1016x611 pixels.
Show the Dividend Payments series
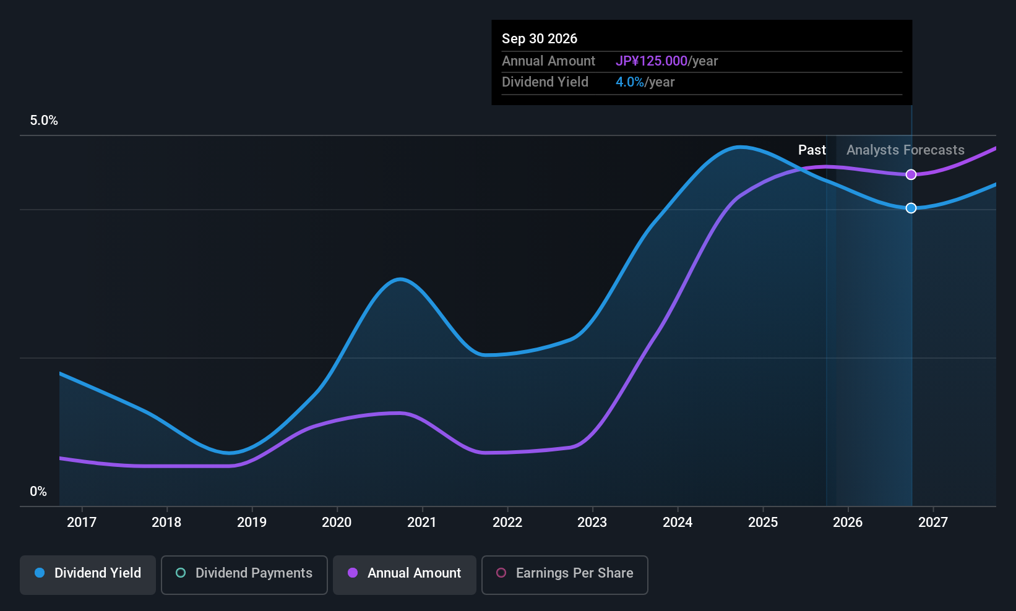pos(244,574)
